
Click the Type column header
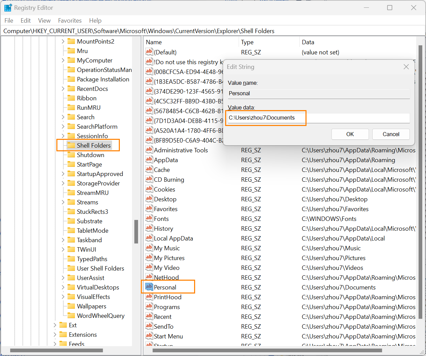(269, 42)
